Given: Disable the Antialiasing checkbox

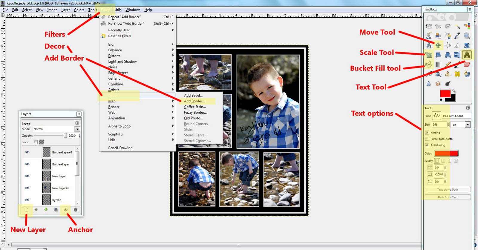Looking at the screenshot, I should point(427,145).
